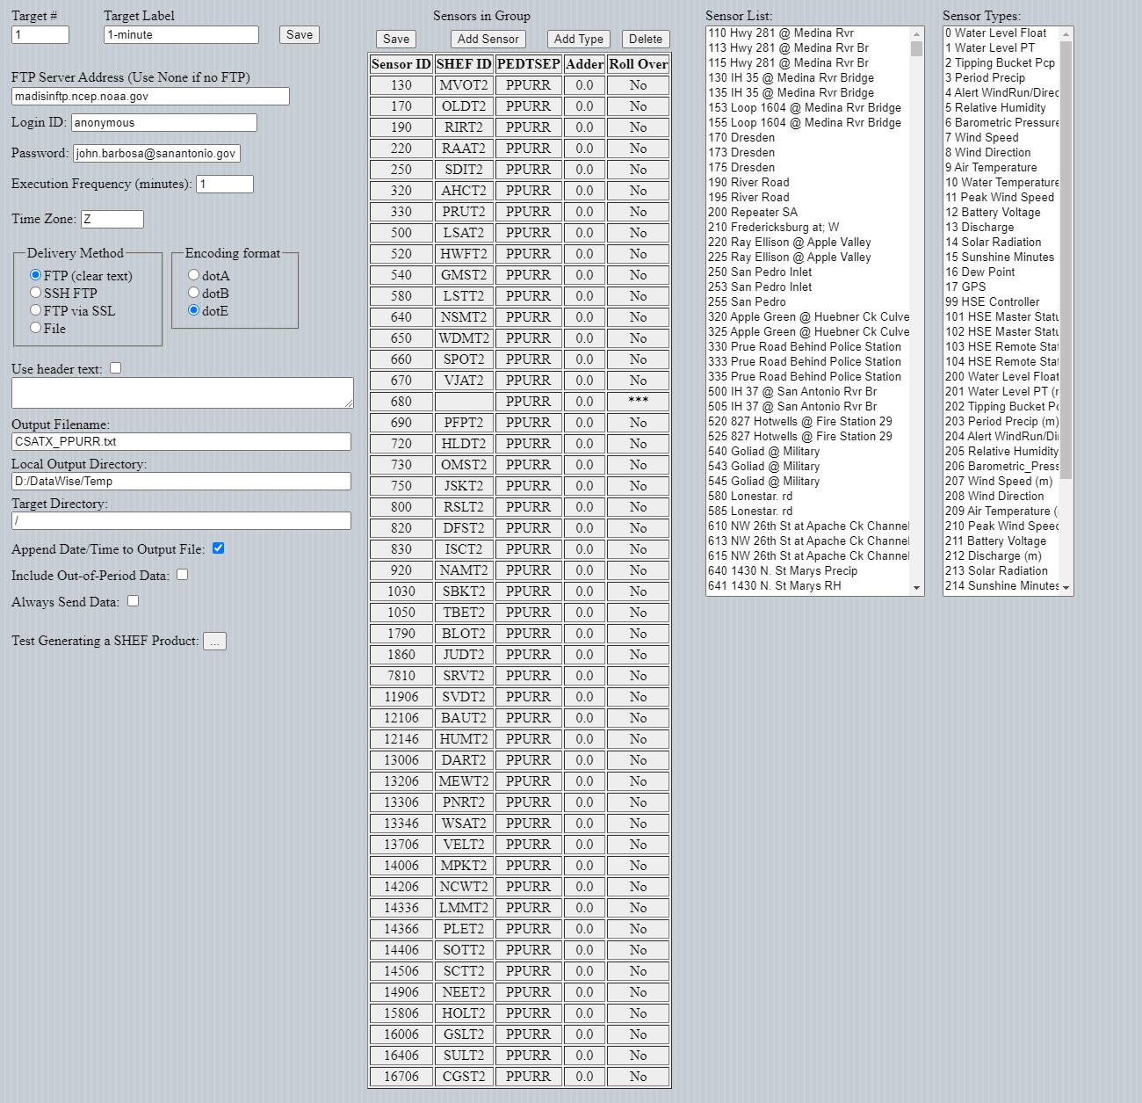Toggle the Always Send Data checkbox
1142x1103 pixels.
click(133, 601)
